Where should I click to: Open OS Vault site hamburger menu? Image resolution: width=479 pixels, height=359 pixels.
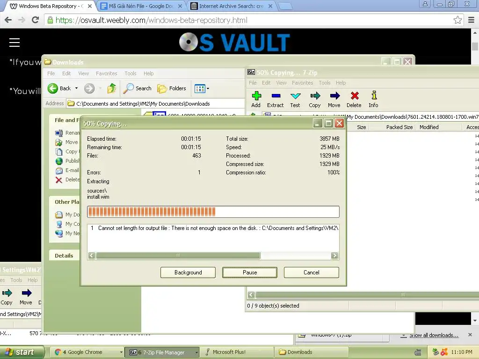(15, 43)
